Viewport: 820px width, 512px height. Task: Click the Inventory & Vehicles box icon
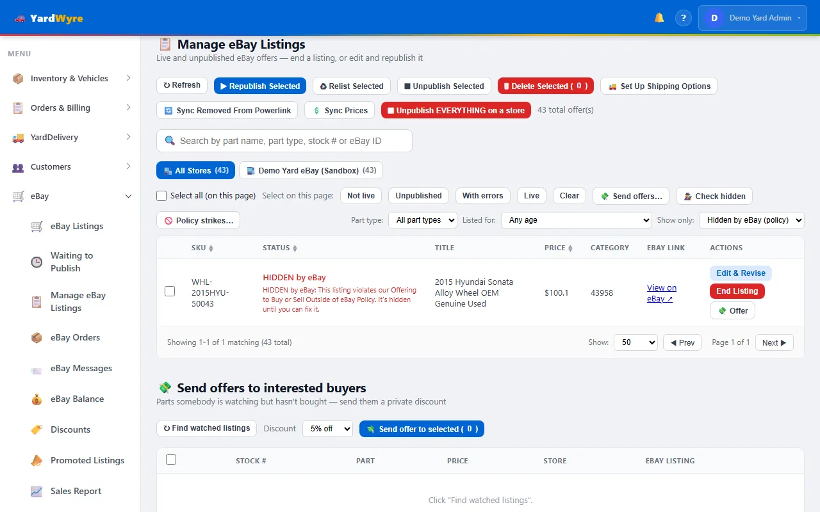tap(18, 79)
